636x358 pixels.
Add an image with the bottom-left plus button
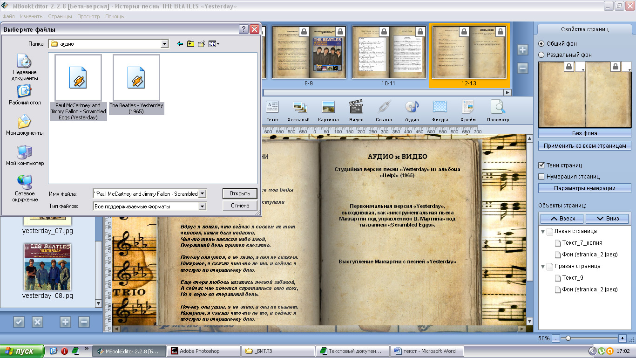tap(65, 322)
